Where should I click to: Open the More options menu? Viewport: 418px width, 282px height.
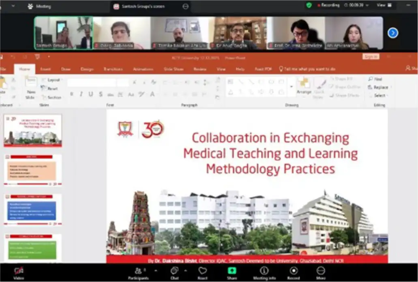[321, 271]
